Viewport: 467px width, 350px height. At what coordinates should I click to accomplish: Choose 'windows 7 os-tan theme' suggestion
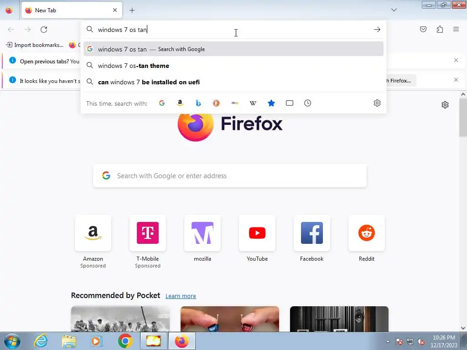[x=233, y=66]
